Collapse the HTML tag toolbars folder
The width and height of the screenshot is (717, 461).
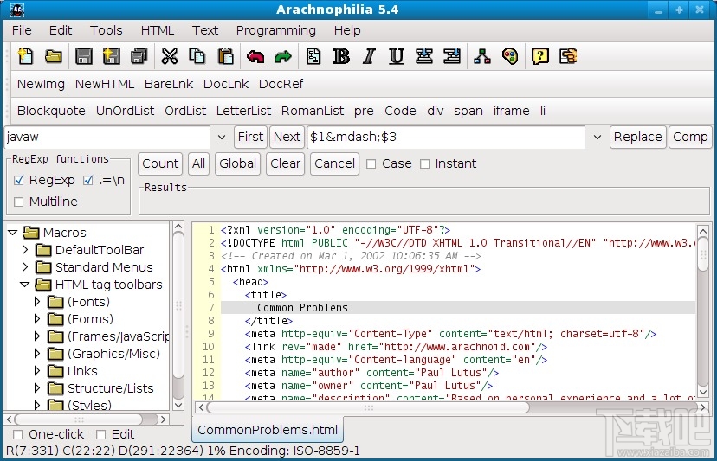pos(26,285)
